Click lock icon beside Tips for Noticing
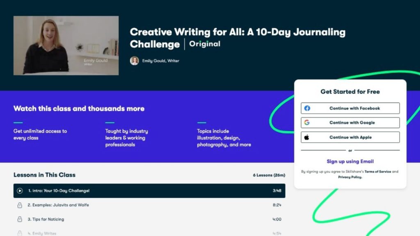This screenshot has height=236, width=420. (20, 219)
